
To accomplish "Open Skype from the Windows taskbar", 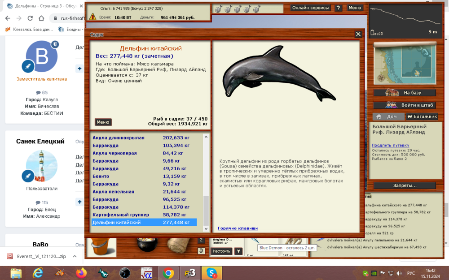I will pos(211,272).
